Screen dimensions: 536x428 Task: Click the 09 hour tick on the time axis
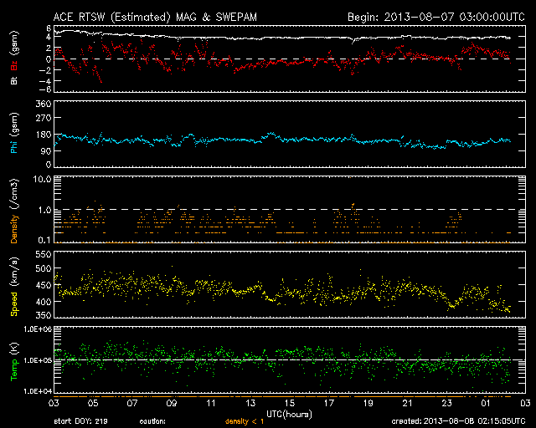point(172,403)
